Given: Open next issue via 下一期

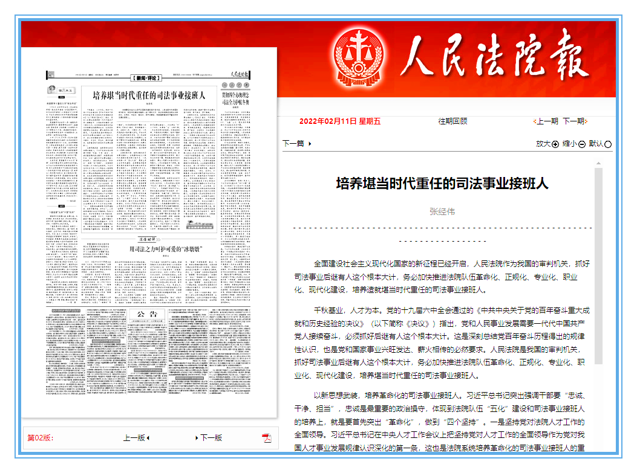Looking at the screenshot, I should pyautogui.click(x=574, y=121).
